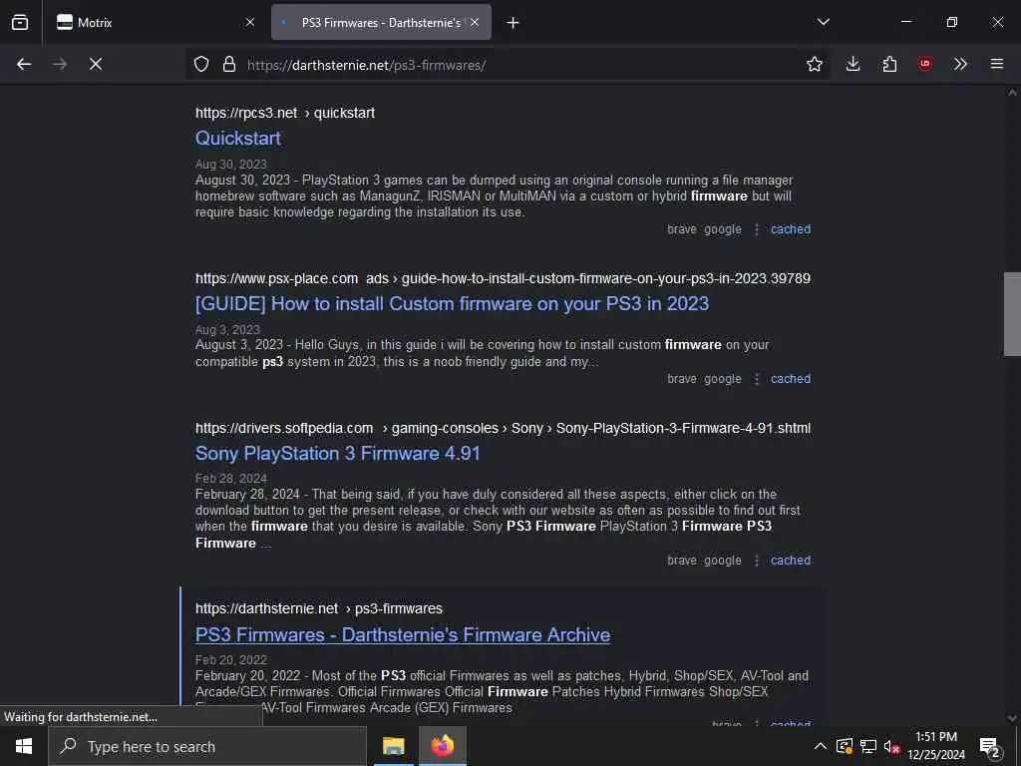Show hidden system tray icons
Image resolution: width=1021 pixels, height=766 pixels.
pyautogui.click(x=821, y=746)
